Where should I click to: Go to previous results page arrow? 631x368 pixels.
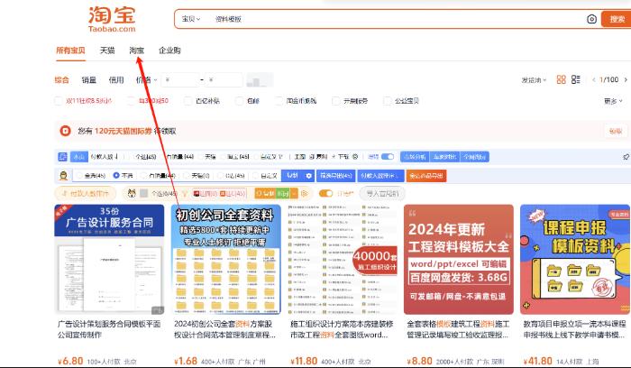pos(593,79)
